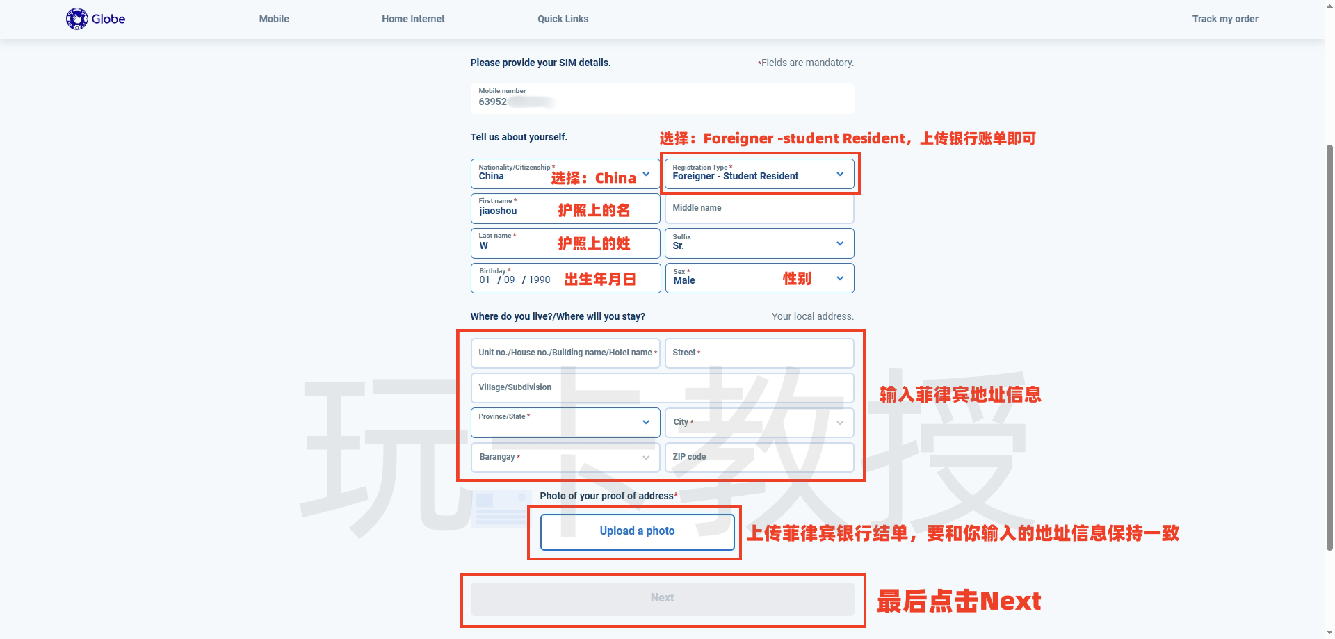
Task: Click the scrollbar down arrow
Action: 1329,633
